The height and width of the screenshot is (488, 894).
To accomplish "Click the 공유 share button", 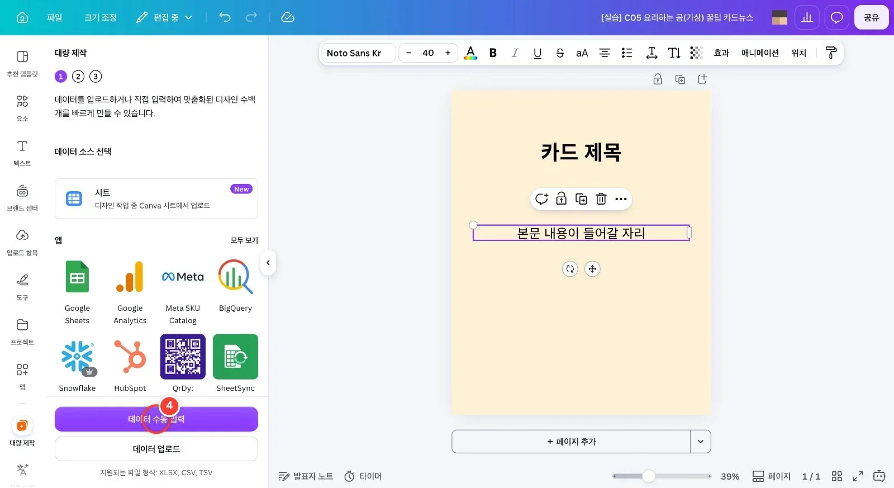I will click(872, 17).
